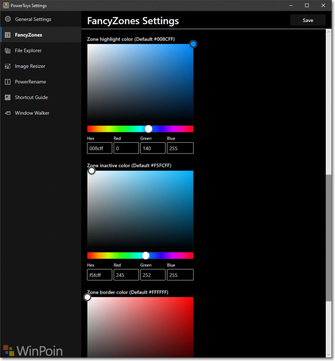This screenshot has width=335, height=361.
Task: Click the PowerRename sidebar icon
Action: click(8, 82)
